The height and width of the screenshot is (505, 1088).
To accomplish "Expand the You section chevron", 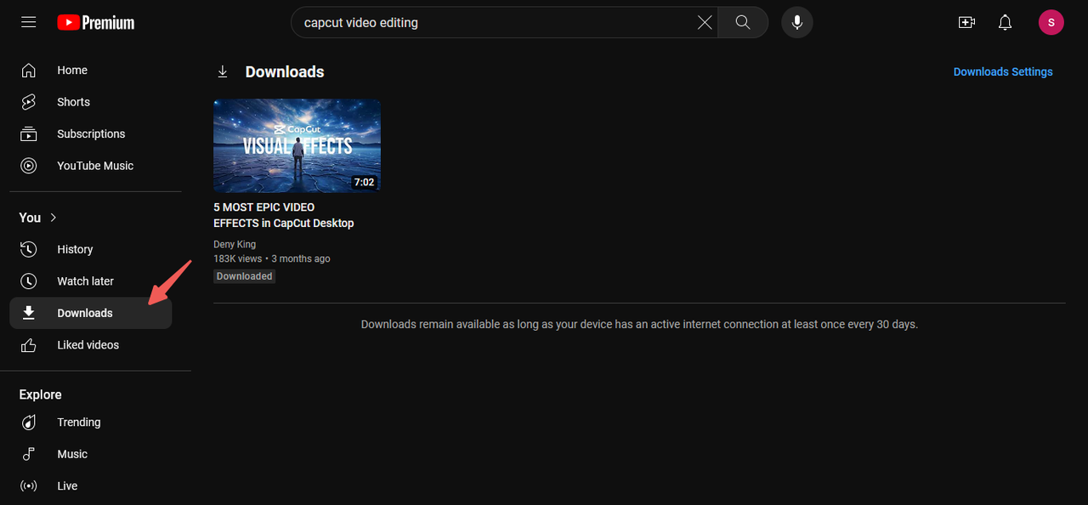I will pyautogui.click(x=54, y=218).
